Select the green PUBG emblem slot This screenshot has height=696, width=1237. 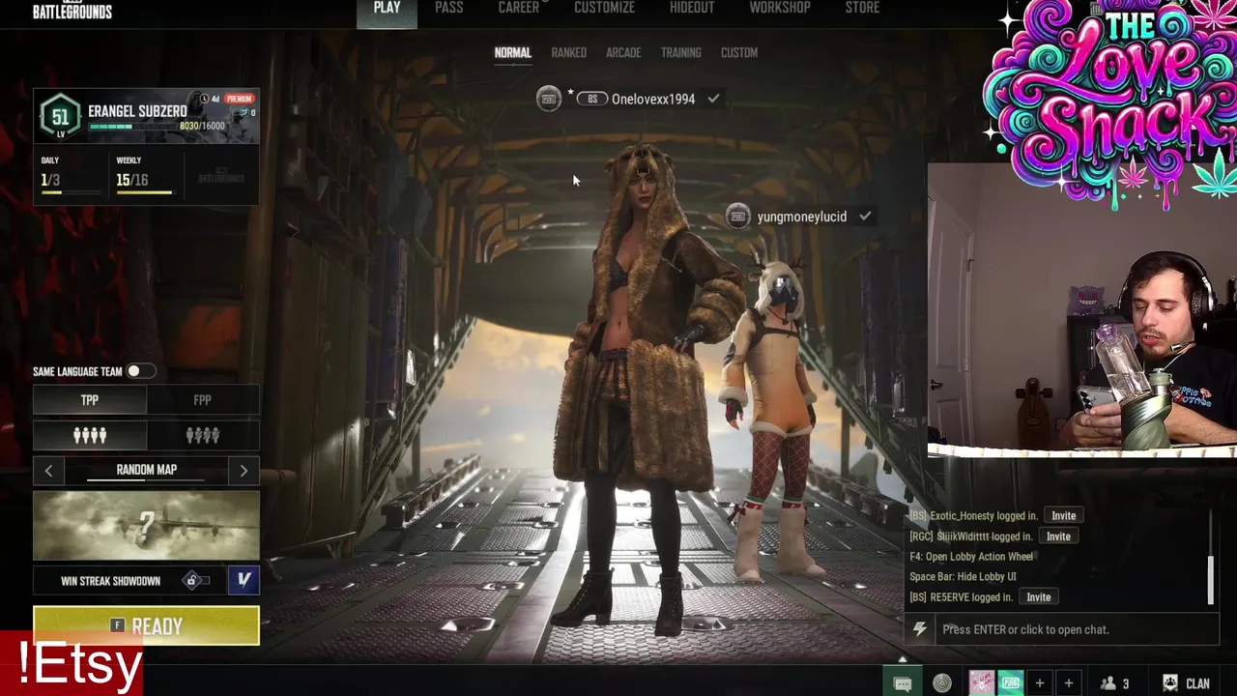click(1011, 682)
